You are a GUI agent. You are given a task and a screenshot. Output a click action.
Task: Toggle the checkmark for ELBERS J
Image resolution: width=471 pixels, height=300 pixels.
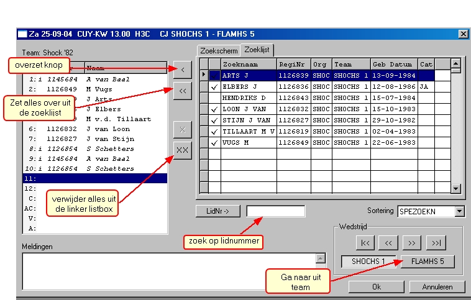pos(214,86)
